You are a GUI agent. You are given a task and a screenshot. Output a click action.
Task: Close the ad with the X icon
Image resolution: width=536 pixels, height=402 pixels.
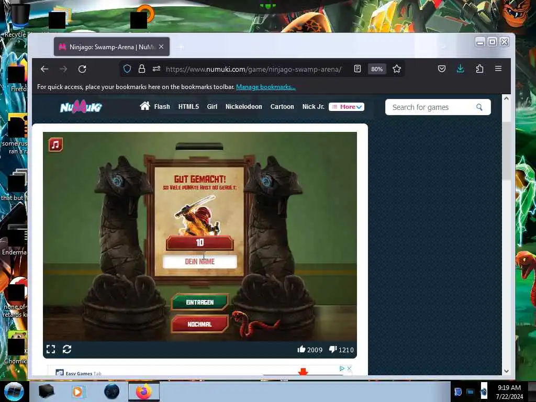tap(349, 368)
